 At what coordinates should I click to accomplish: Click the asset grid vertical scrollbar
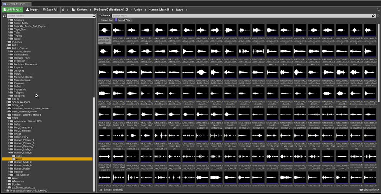pos(379,63)
